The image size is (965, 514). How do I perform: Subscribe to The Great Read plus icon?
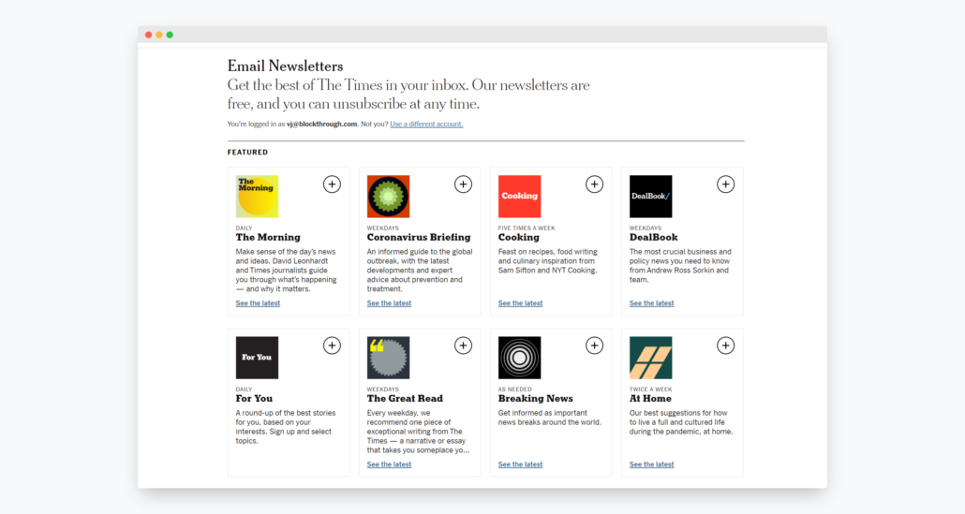click(x=463, y=345)
